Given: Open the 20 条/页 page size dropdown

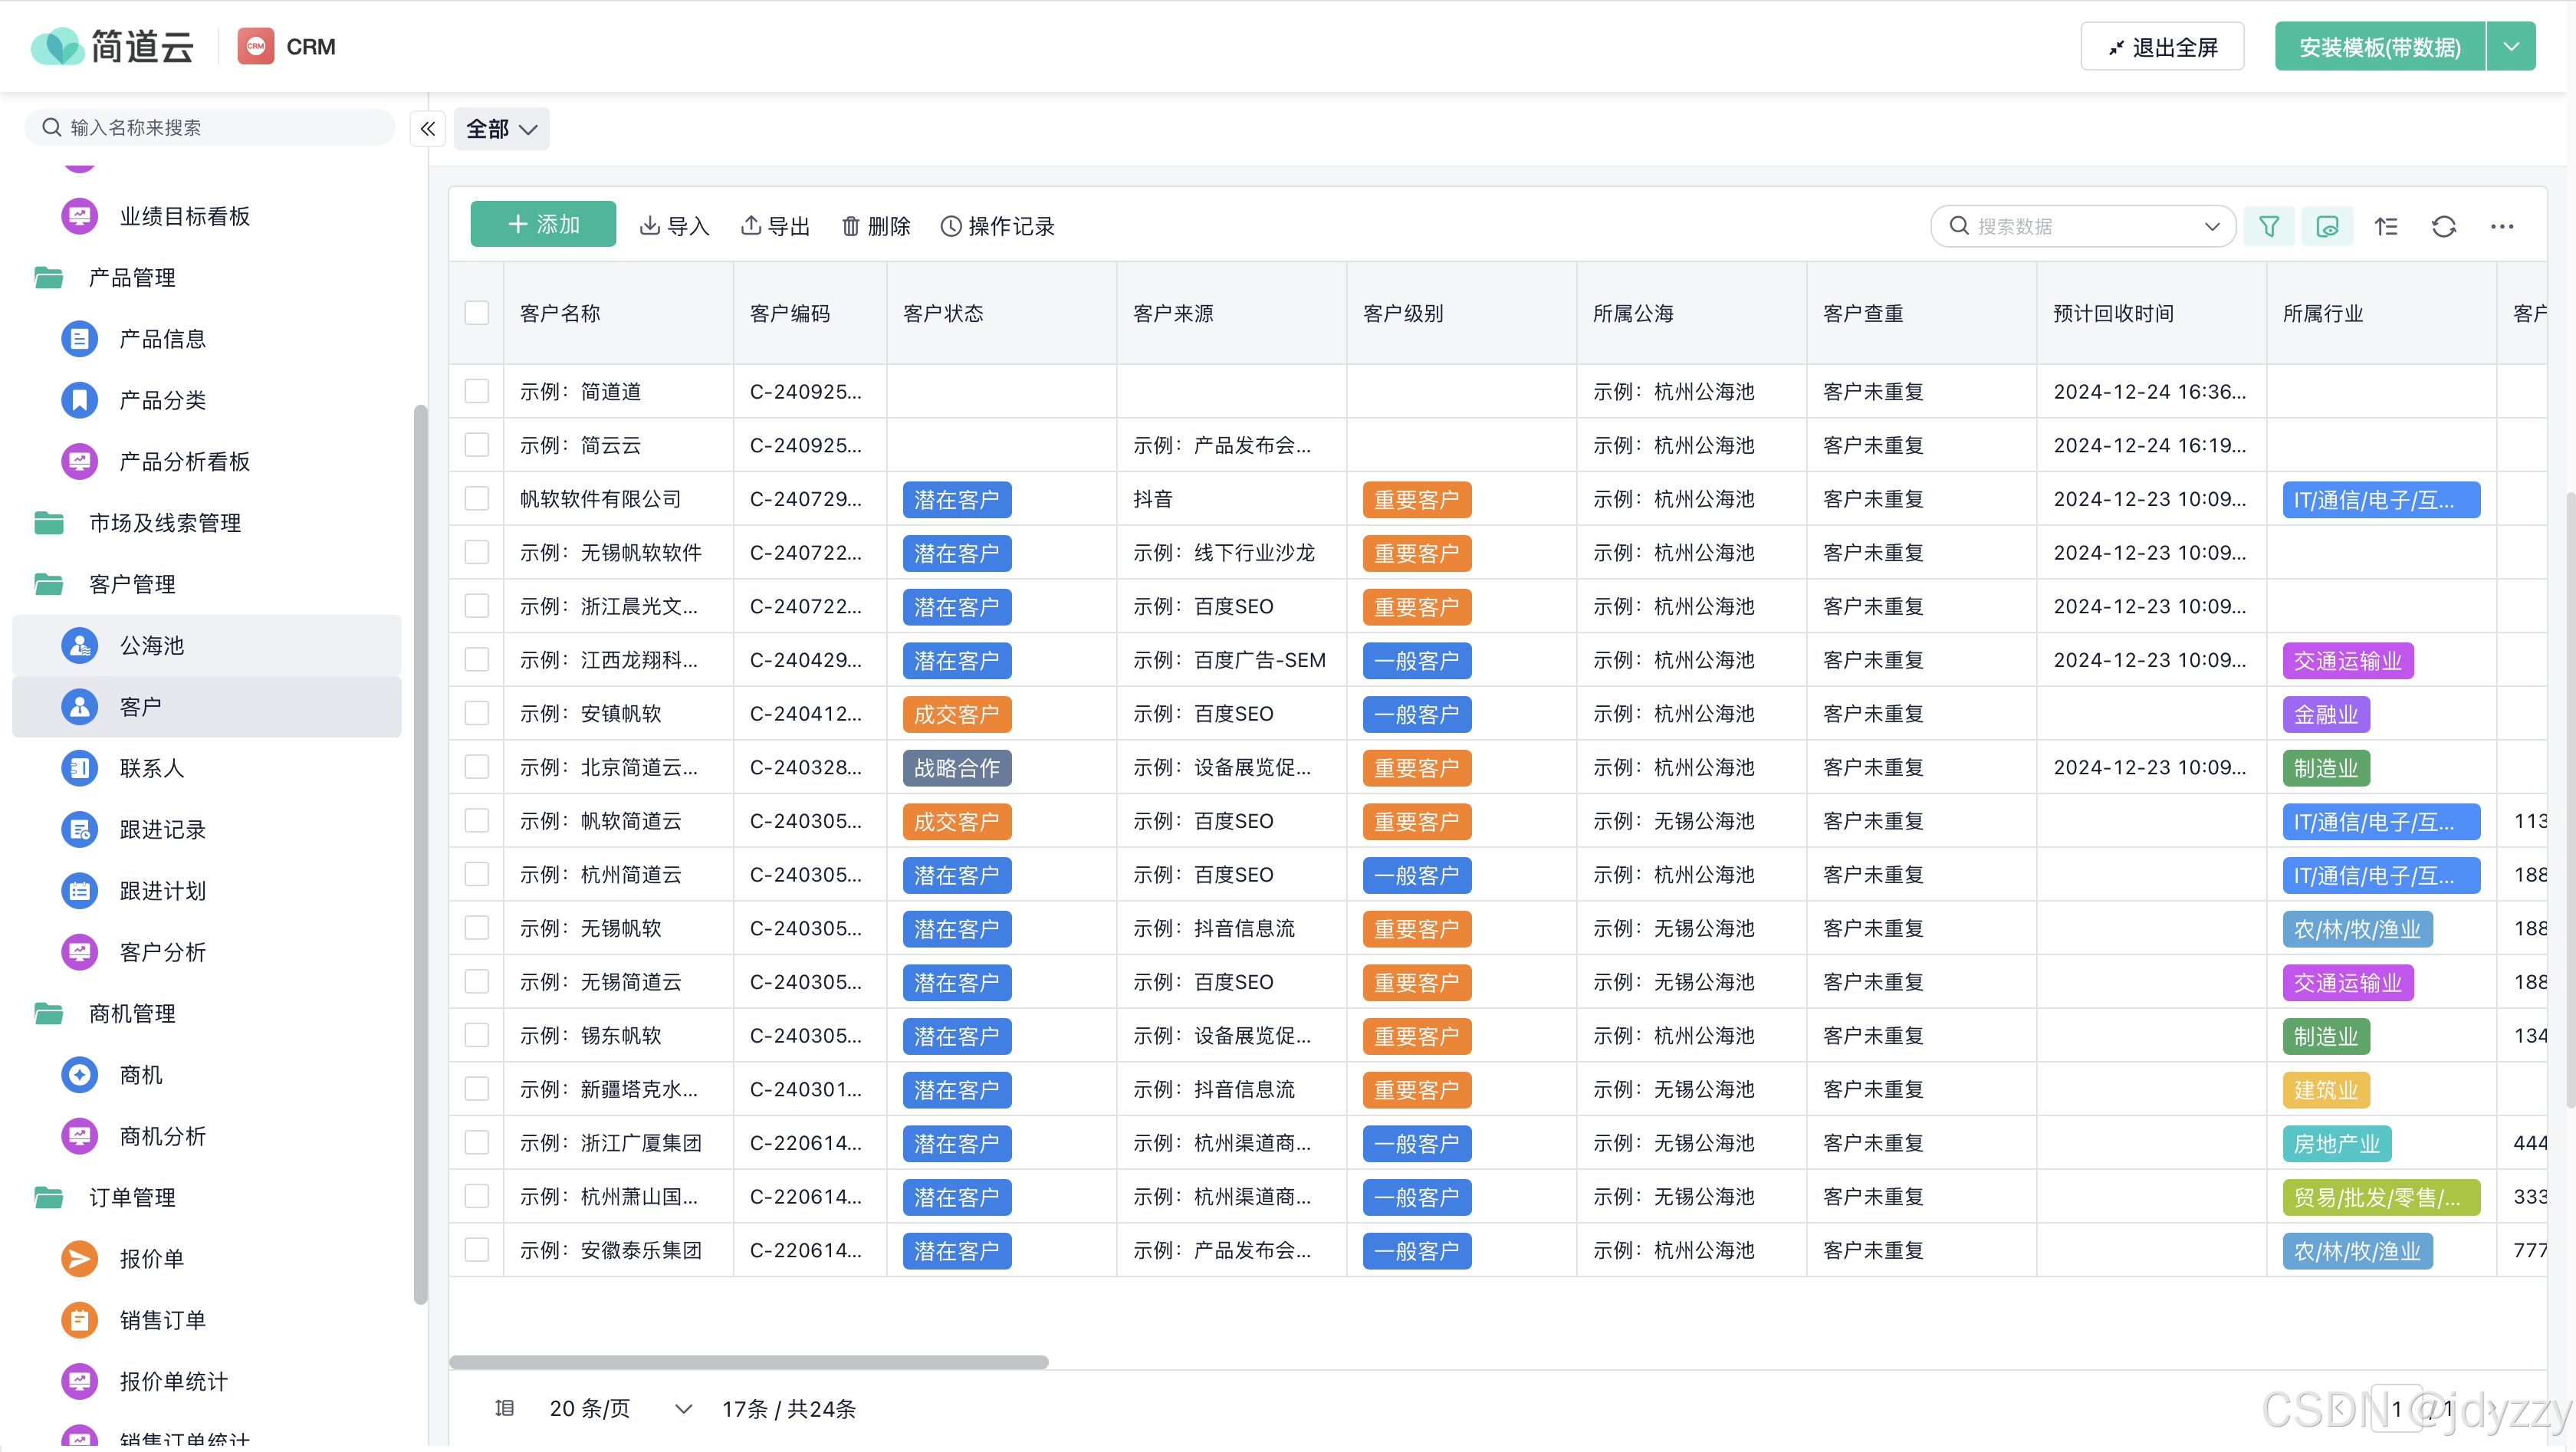Looking at the screenshot, I should pyautogui.click(x=620, y=1409).
